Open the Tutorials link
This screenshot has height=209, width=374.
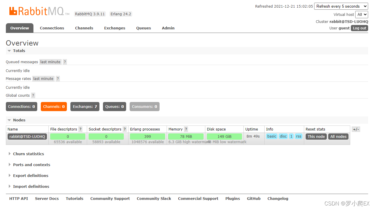click(x=75, y=199)
